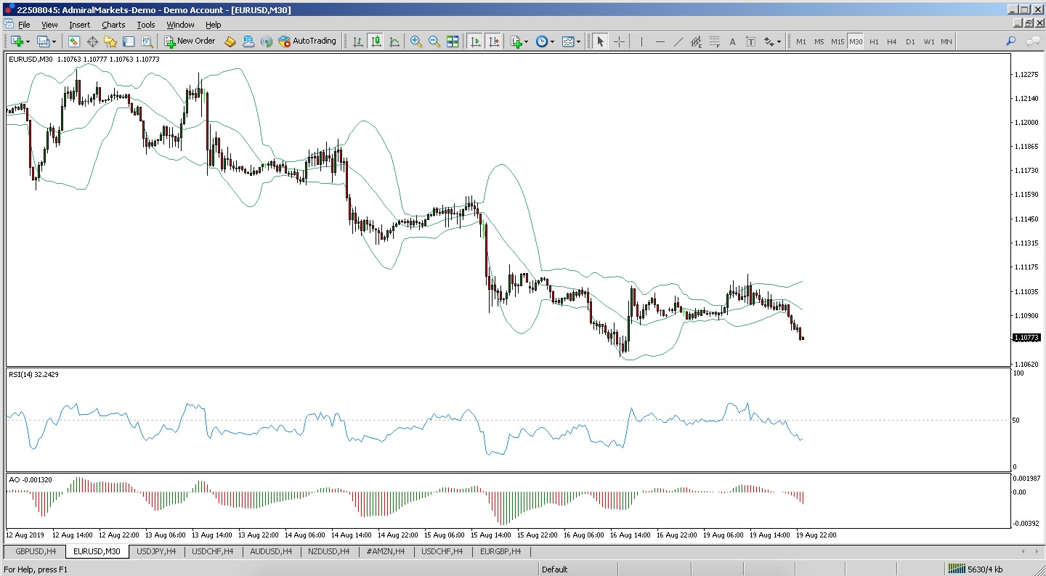Open the File menu
The image size is (1046, 576).
click(x=24, y=25)
